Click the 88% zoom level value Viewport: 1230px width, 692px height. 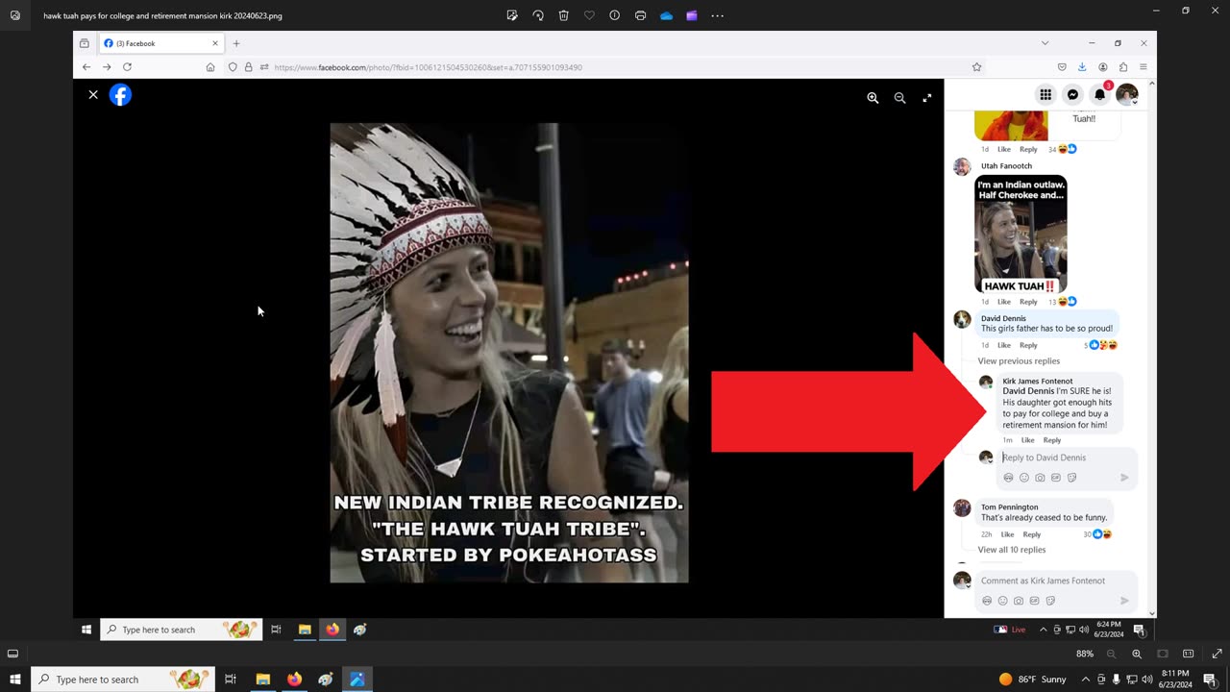point(1085,654)
